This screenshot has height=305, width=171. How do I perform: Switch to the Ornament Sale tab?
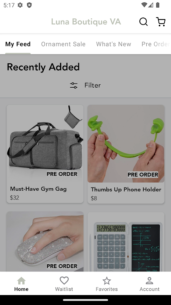tap(63, 44)
